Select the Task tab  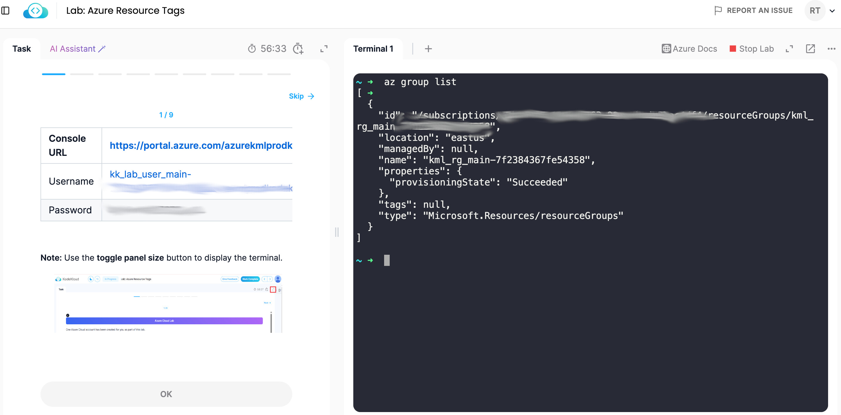tap(21, 49)
